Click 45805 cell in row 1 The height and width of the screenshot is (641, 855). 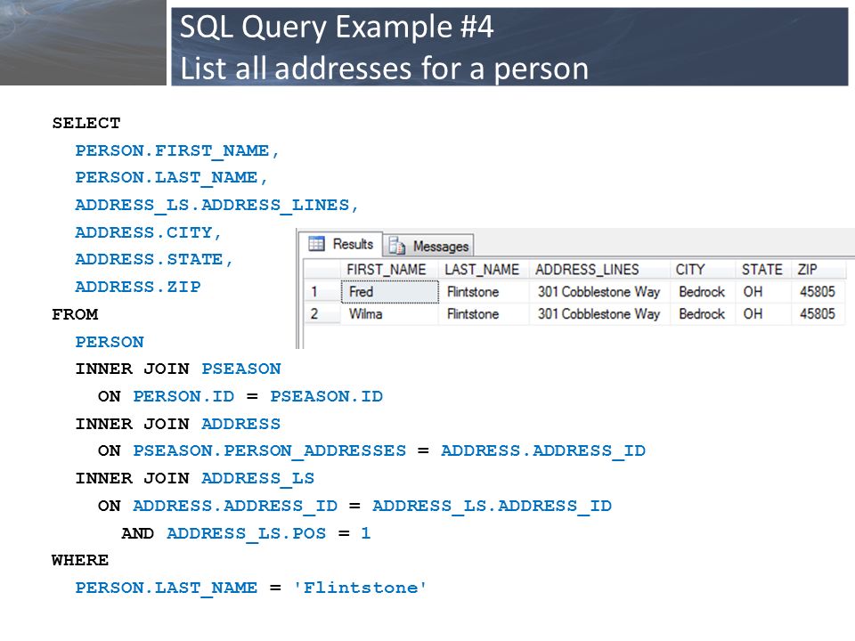tap(818, 292)
